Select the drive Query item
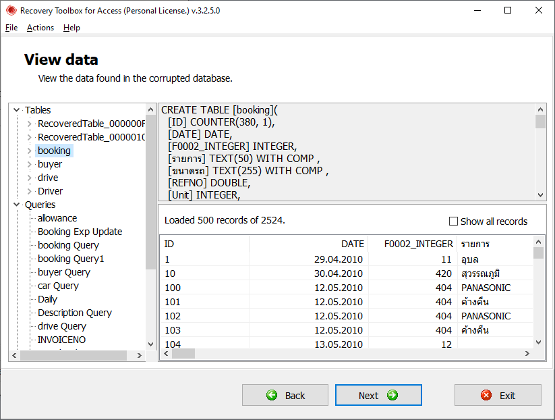 click(62, 326)
